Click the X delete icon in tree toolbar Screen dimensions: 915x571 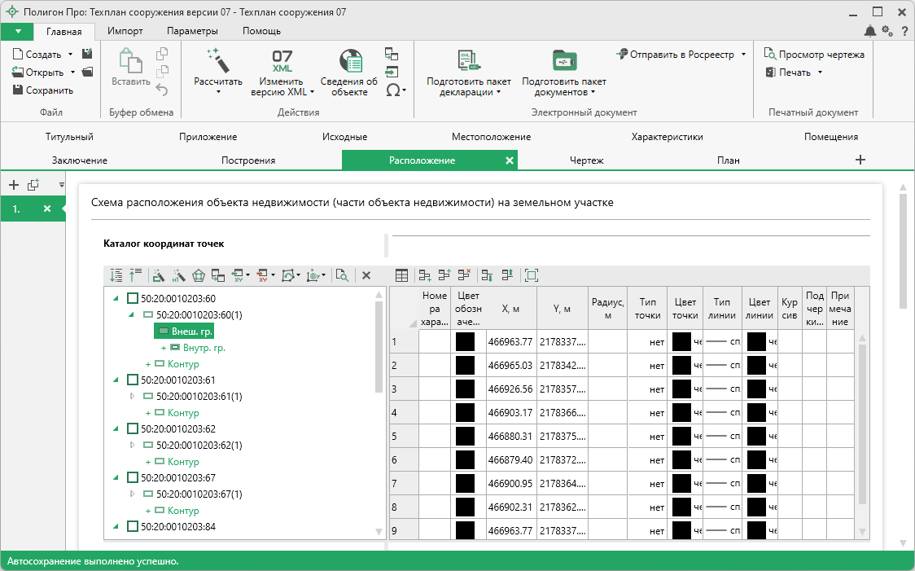pyautogui.click(x=366, y=275)
